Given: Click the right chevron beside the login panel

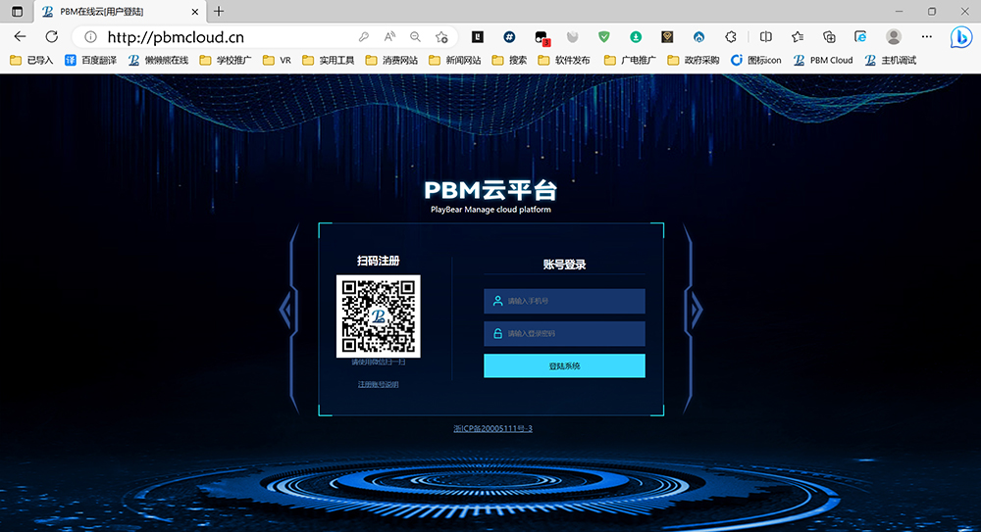Looking at the screenshot, I should (x=696, y=310).
